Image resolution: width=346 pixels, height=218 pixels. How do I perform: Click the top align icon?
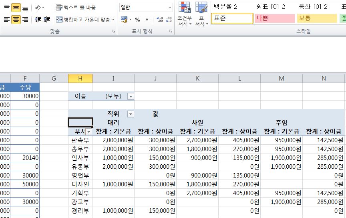click(6, 8)
